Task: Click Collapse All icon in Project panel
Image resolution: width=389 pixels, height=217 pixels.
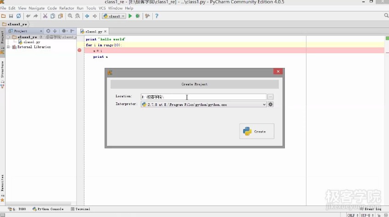Action: (x=55, y=31)
